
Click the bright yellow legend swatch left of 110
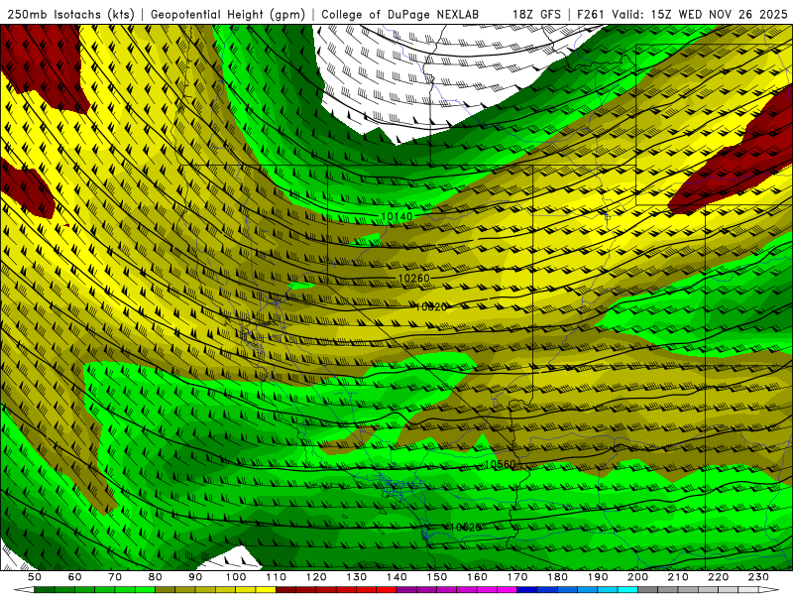[x=266, y=590]
